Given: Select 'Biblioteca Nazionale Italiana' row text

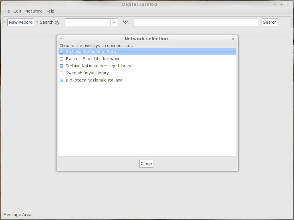Looking at the screenshot, I should [x=94, y=80].
